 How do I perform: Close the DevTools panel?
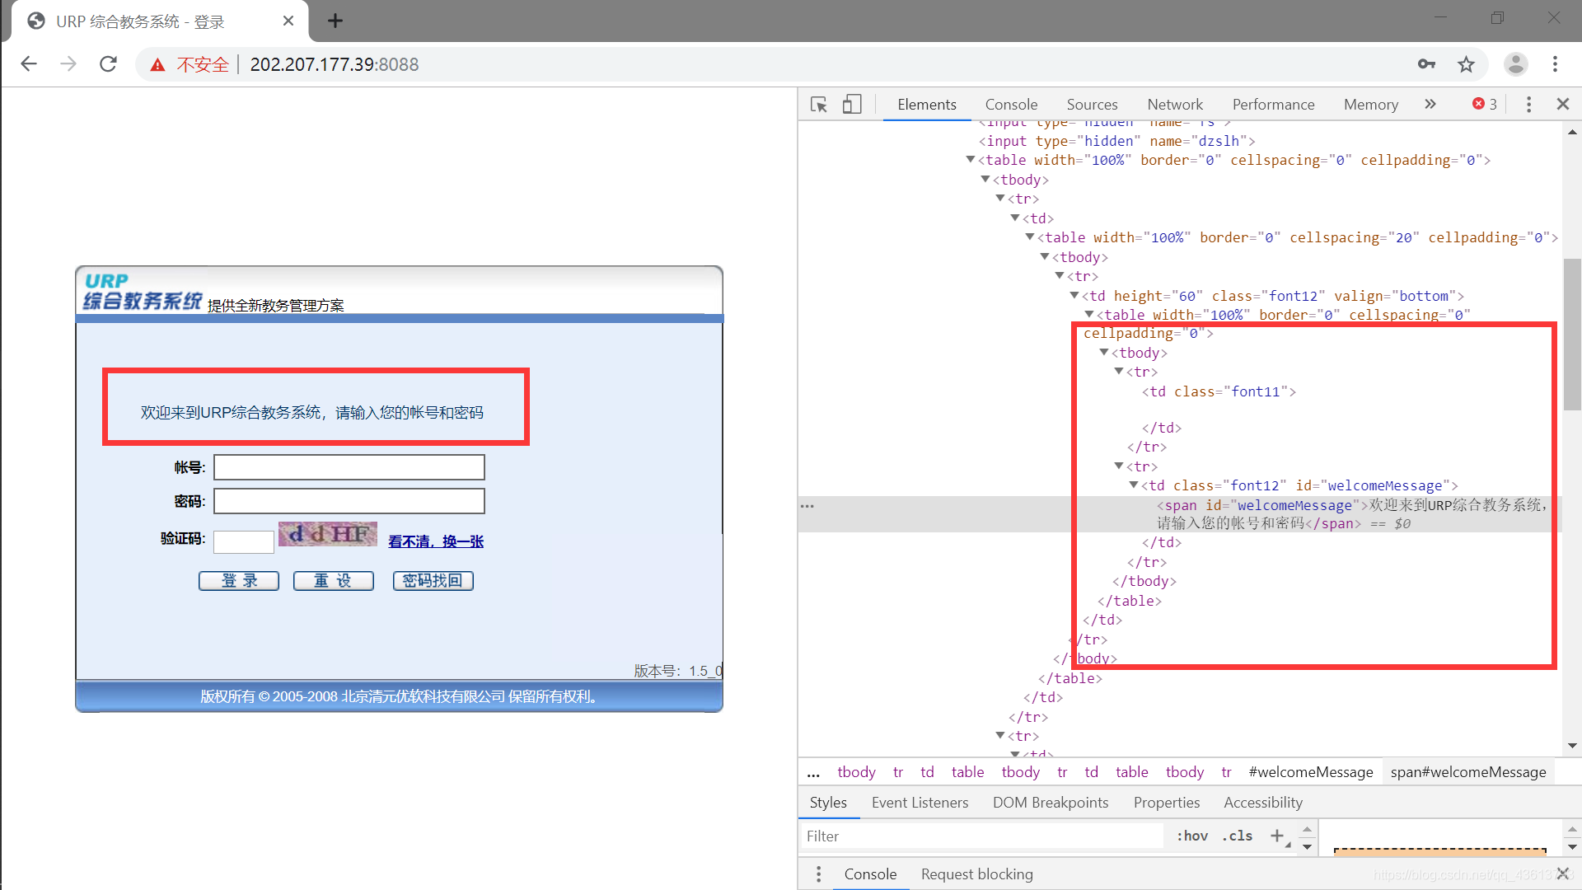1563,105
